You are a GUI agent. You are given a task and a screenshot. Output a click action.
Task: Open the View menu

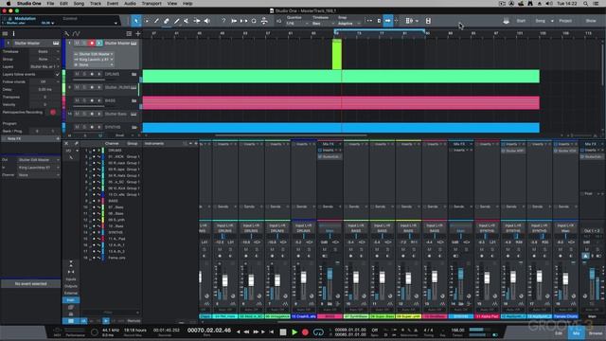pos(172,4)
